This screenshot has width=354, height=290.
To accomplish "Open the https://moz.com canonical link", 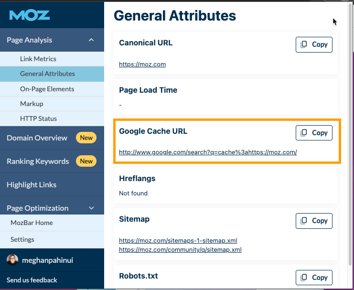I will (x=142, y=64).
